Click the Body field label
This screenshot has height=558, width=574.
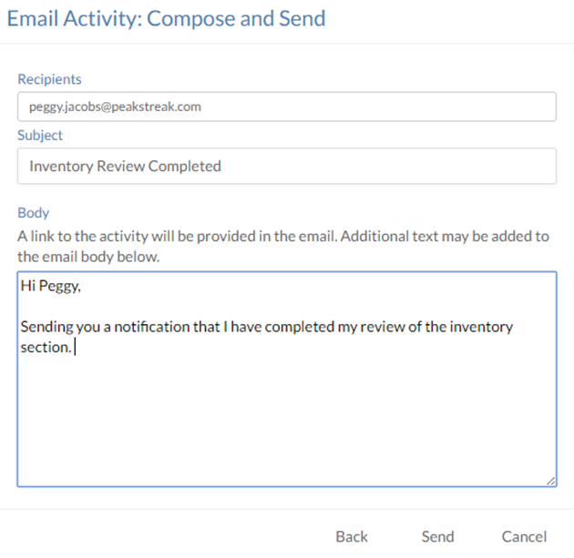pyautogui.click(x=34, y=213)
